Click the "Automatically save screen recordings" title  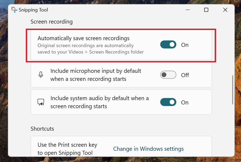pyautogui.click(x=83, y=38)
